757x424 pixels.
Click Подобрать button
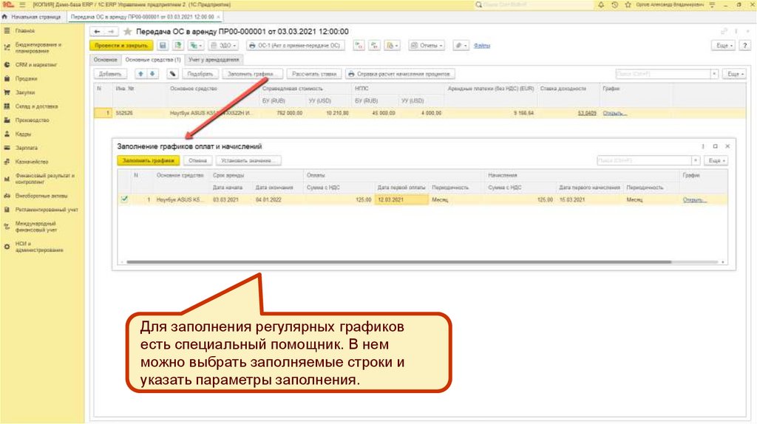[200, 74]
